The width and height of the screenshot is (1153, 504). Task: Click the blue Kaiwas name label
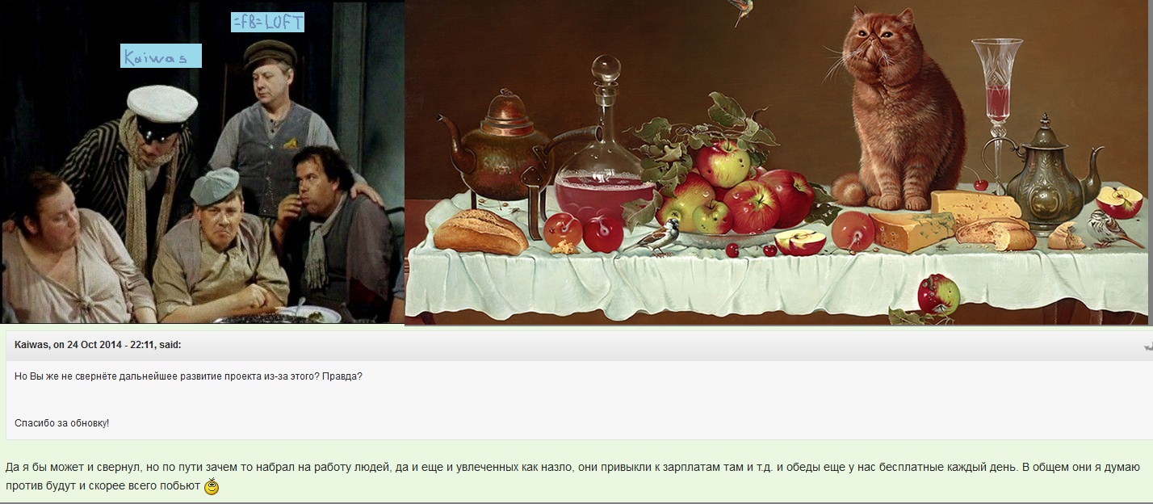pos(161,56)
